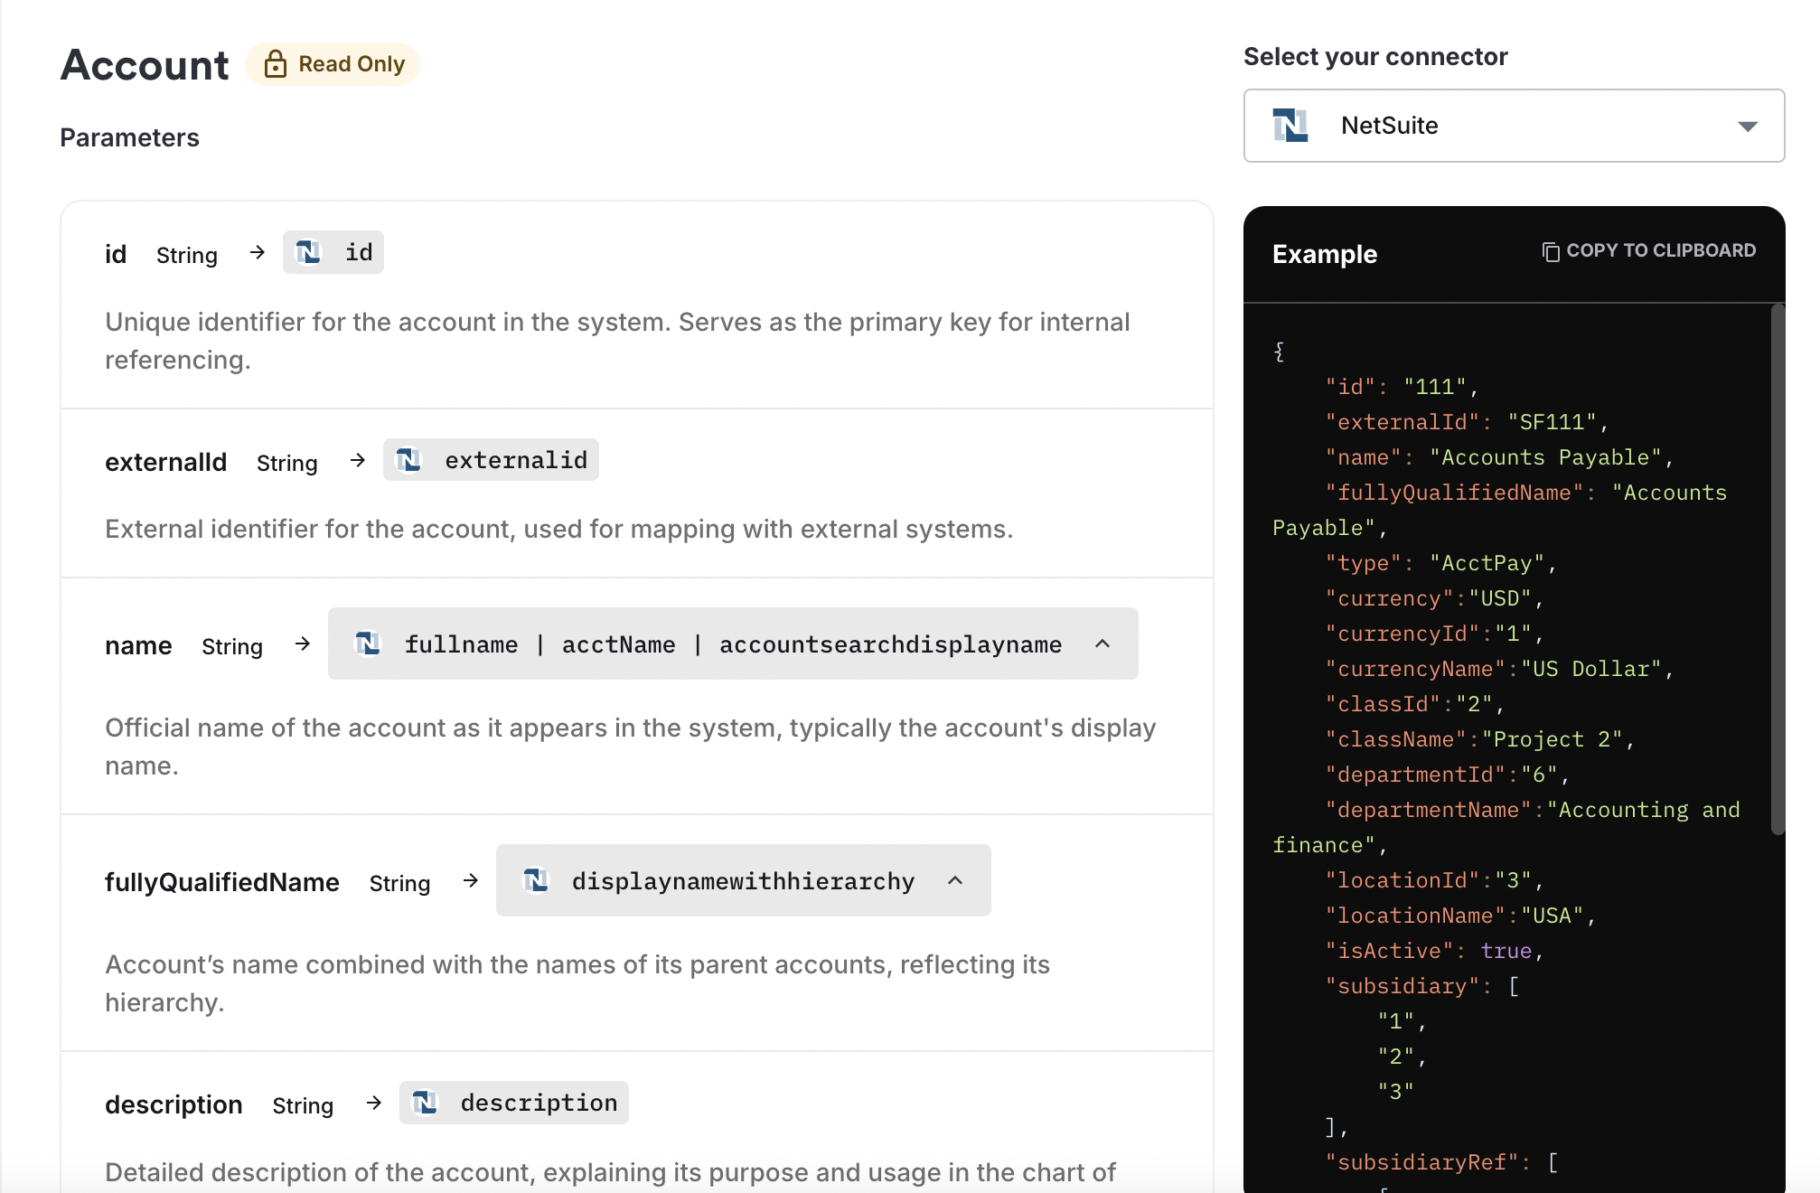1820x1193 pixels.
Task: Click the Example panel title
Action: [1325, 254]
